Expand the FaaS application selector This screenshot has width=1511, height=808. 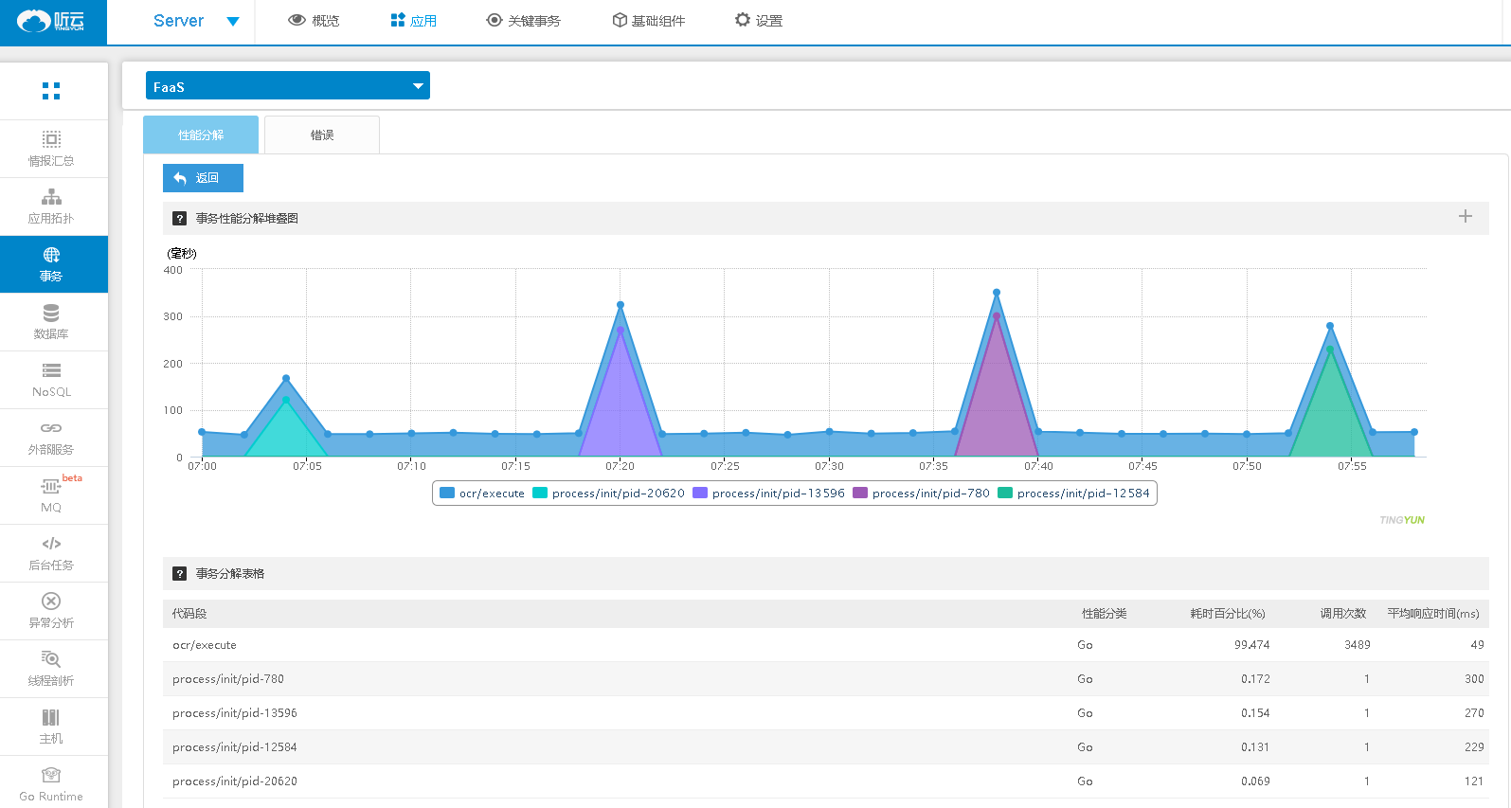point(287,86)
